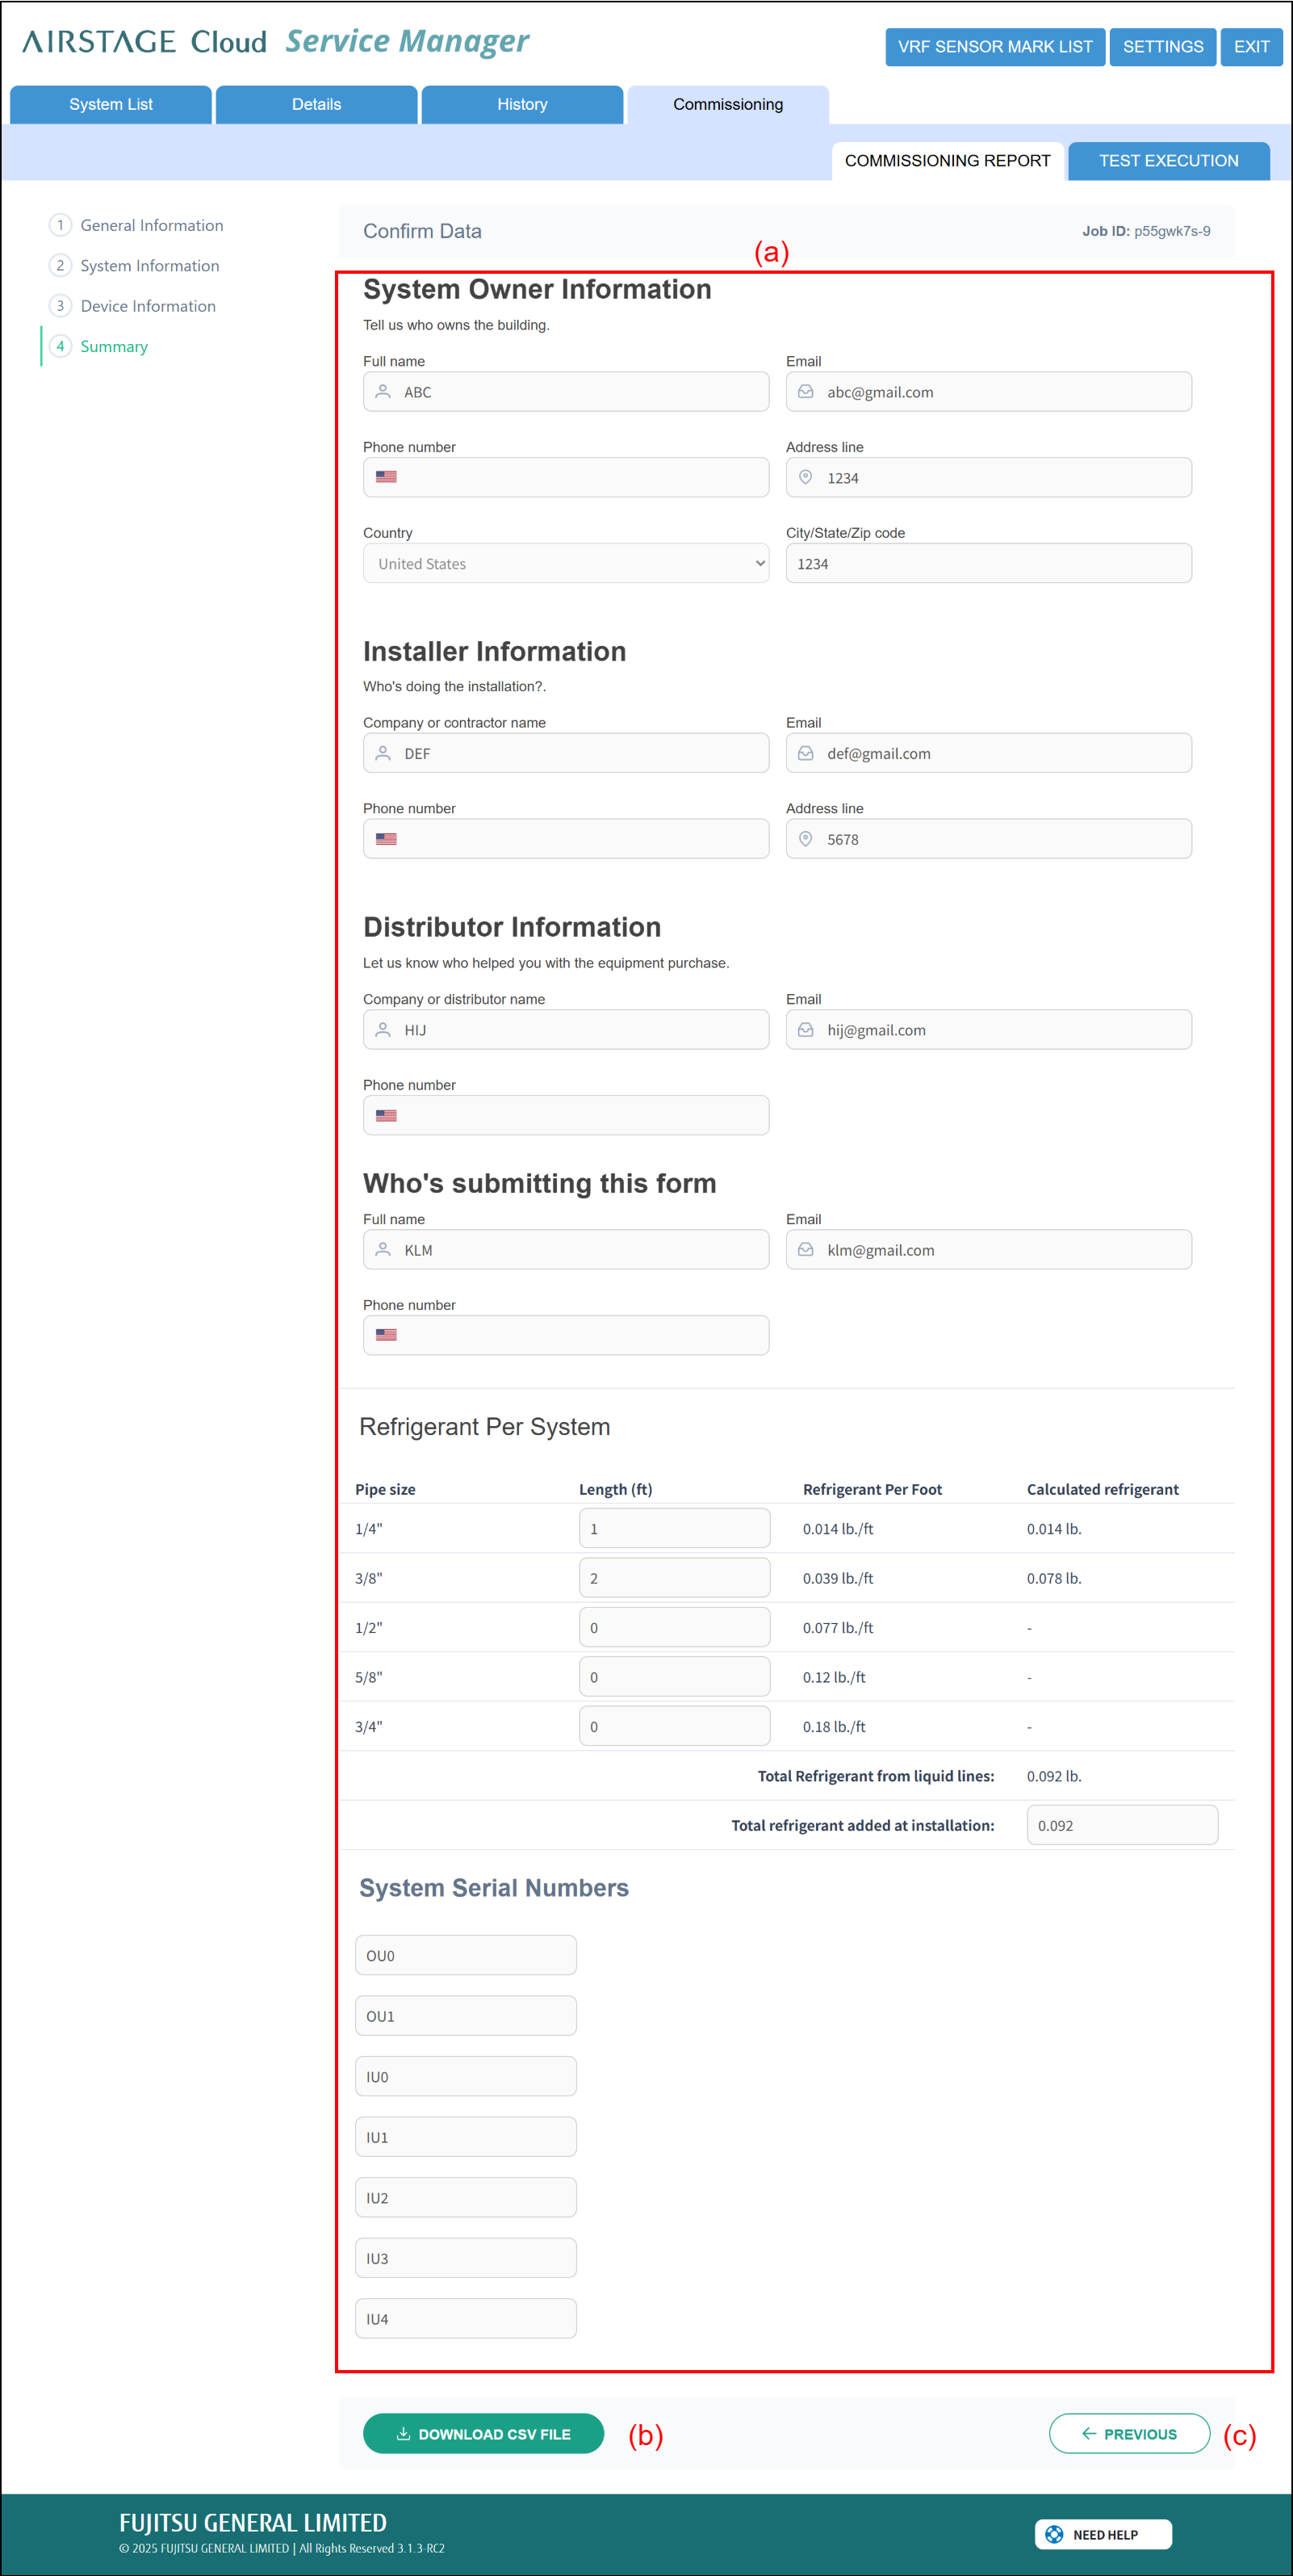
Task: Open the System List tab
Action: click(111, 105)
